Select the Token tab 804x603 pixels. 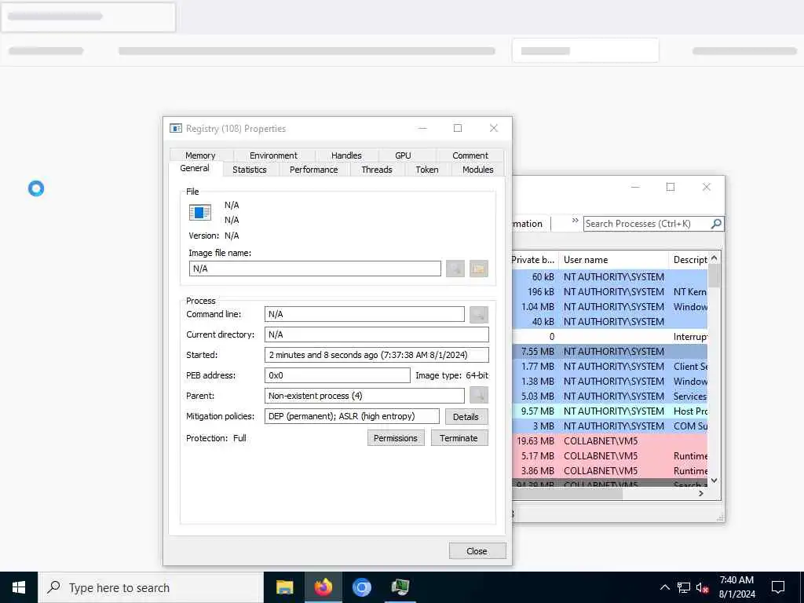(x=427, y=170)
